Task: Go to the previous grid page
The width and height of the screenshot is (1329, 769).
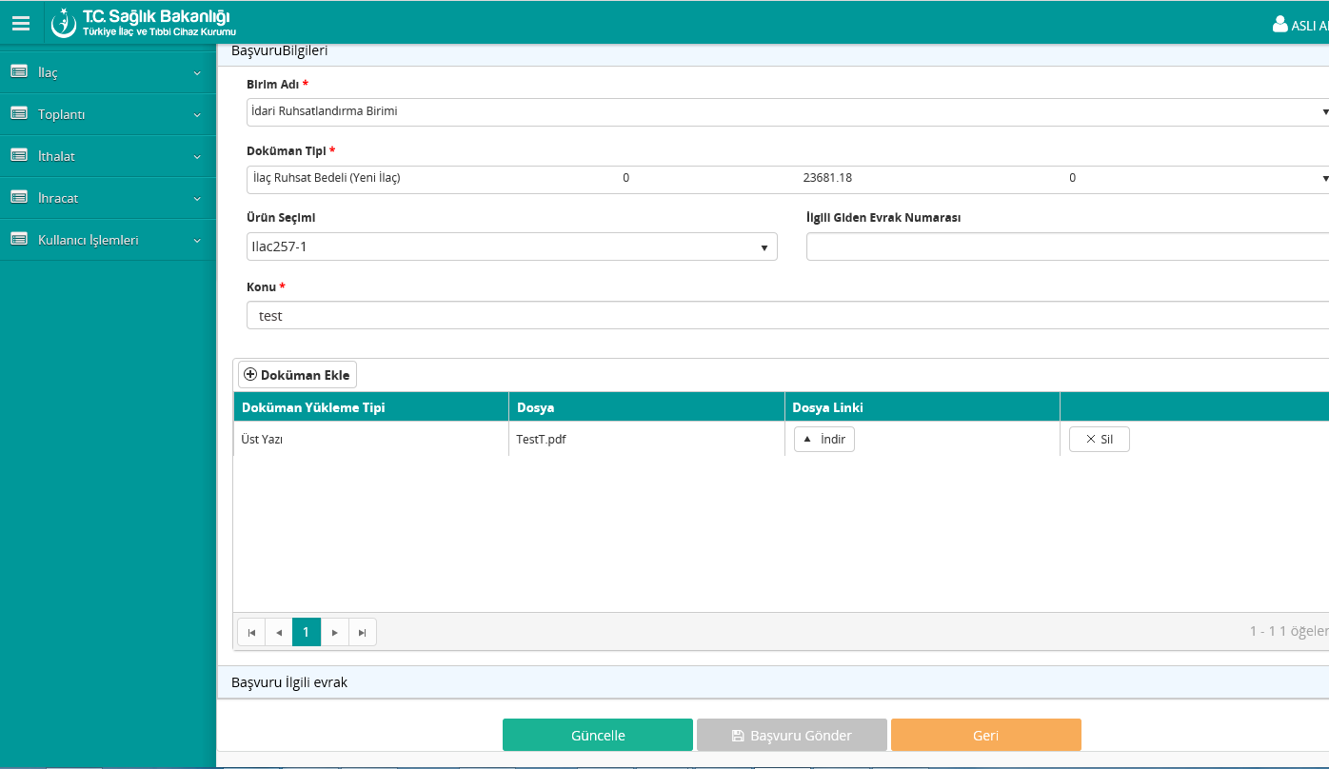Action: tap(279, 632)
